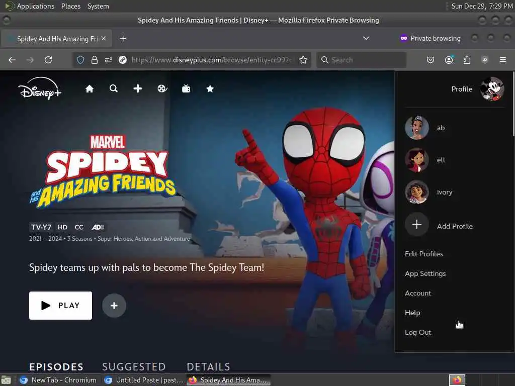Click the TV-Y7 rating badge
The image size is (515, 386).
pos(41,227)
